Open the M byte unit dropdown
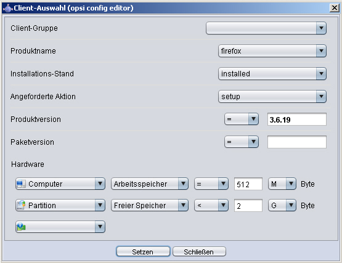Viewport: 342px width, 263px height. pos(282,184)
